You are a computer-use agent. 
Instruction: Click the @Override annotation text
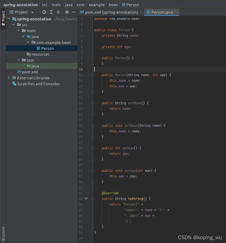pyautogui.click(x=110, y=193)
